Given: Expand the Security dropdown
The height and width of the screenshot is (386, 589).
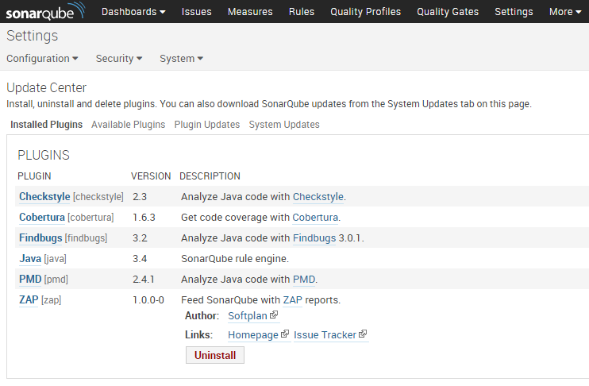Looking at the screenshot, I should (x=119, y=59).
